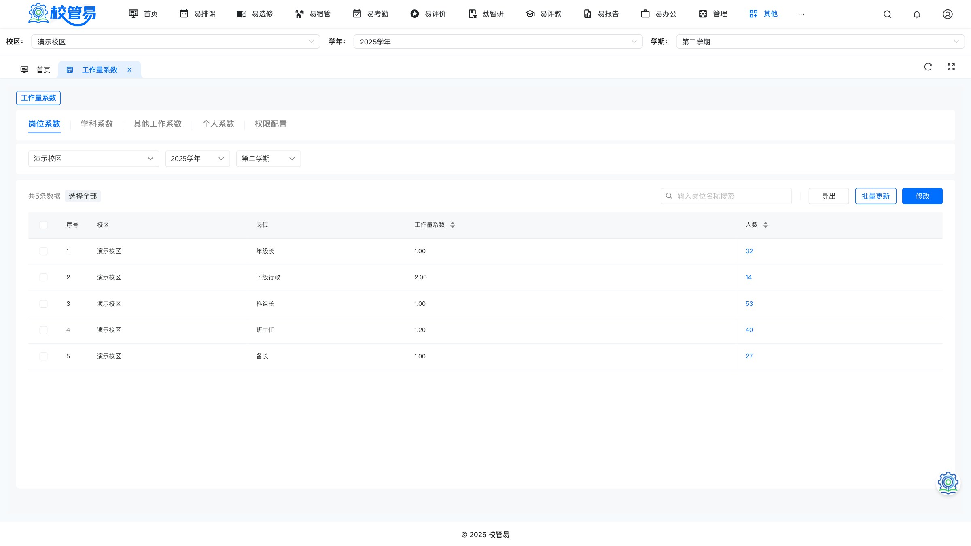Toggle fullscreen view icon
Viewport: 971px width, 546px height.
(x=951, y=67)
